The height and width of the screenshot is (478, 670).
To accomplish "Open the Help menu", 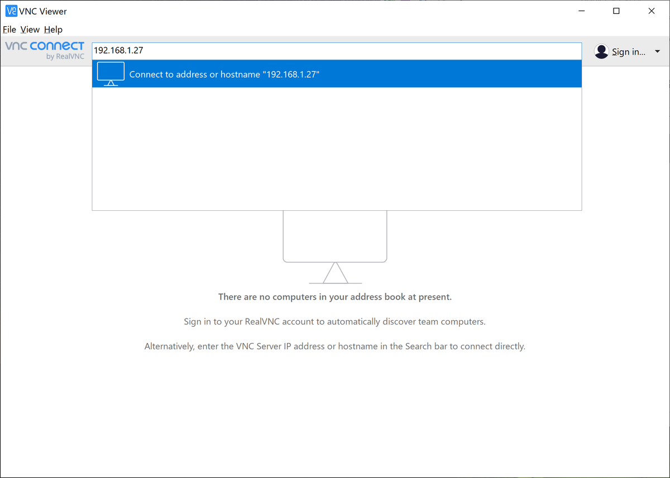I will 54,30.
